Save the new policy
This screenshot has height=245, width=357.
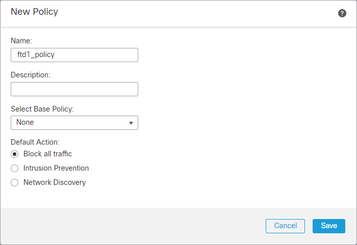click(x=329, y=226)
